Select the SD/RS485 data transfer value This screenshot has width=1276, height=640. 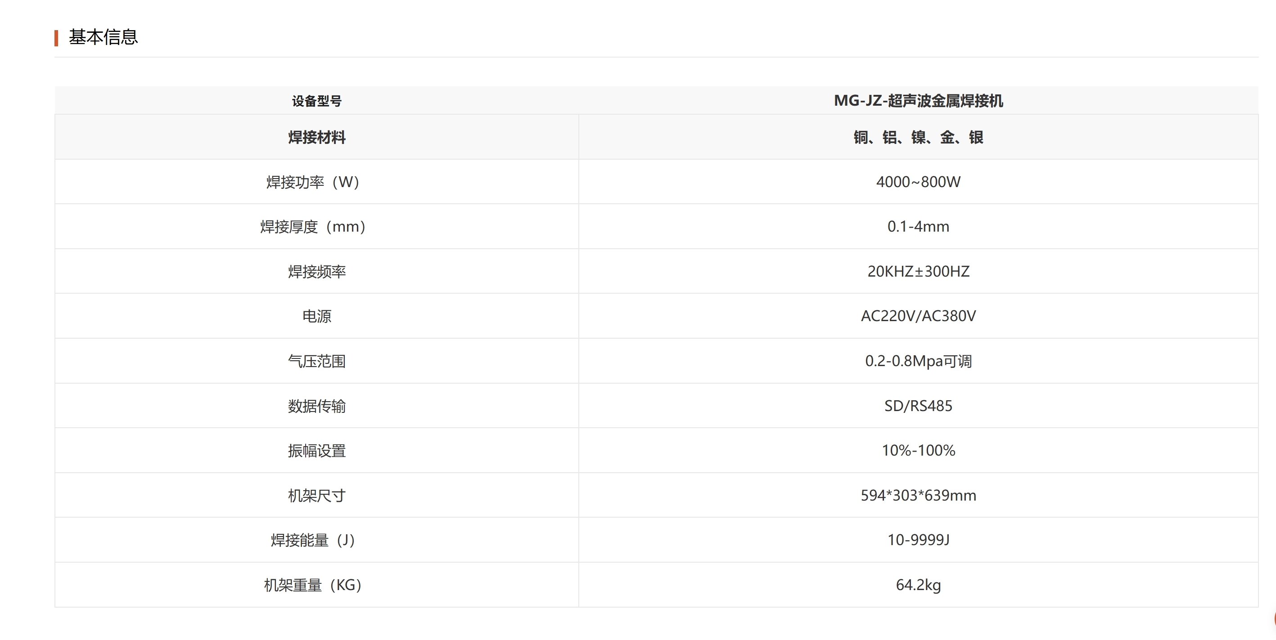918,406
